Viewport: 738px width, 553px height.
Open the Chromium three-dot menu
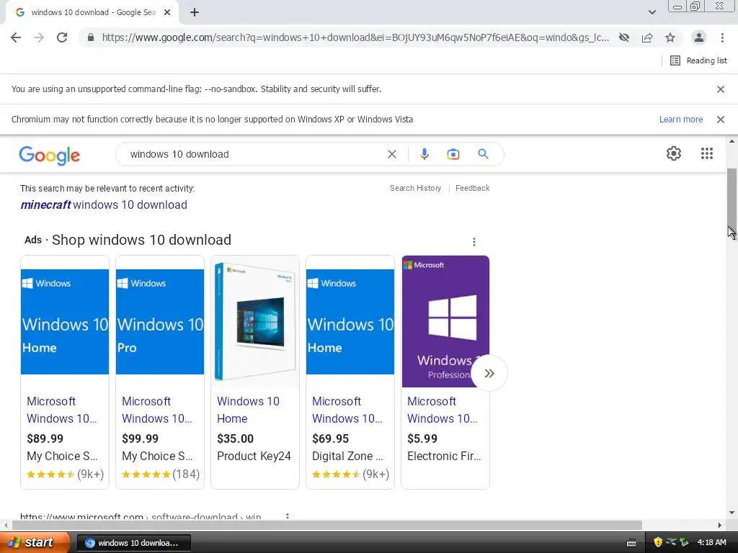coord(722,37)
